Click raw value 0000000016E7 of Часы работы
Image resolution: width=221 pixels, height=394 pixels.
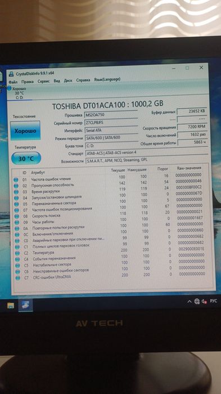pyautogui.click(x=190, y=218)
